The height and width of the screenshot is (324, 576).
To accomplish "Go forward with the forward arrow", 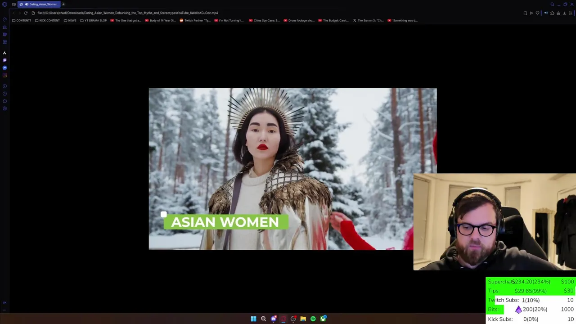I will pyautogui.click(x=19, y=13).
